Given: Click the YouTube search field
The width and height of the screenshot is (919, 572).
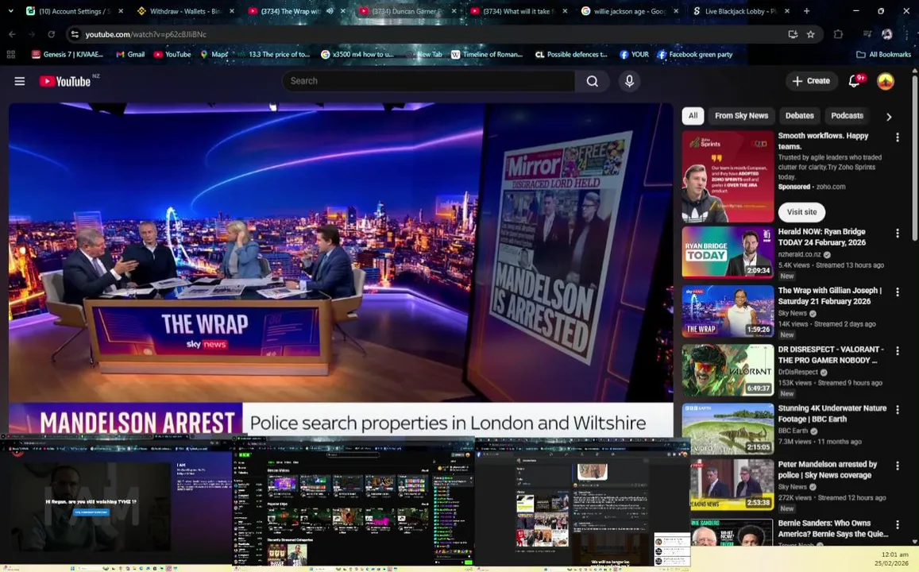Looking at the screenshot, I should (x=428, y=81).
